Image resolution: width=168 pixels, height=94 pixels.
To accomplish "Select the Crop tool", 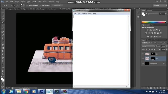I will pos(3,25).
